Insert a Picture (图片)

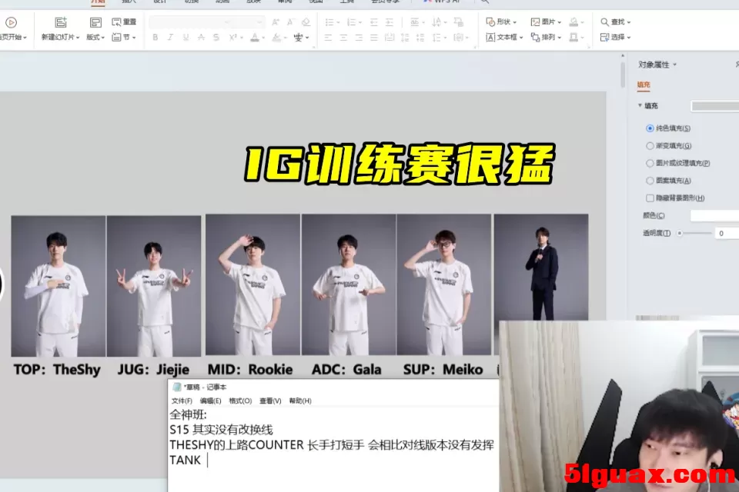(x=546, y=22)
